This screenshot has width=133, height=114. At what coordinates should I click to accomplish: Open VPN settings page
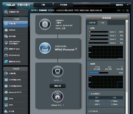15,105
